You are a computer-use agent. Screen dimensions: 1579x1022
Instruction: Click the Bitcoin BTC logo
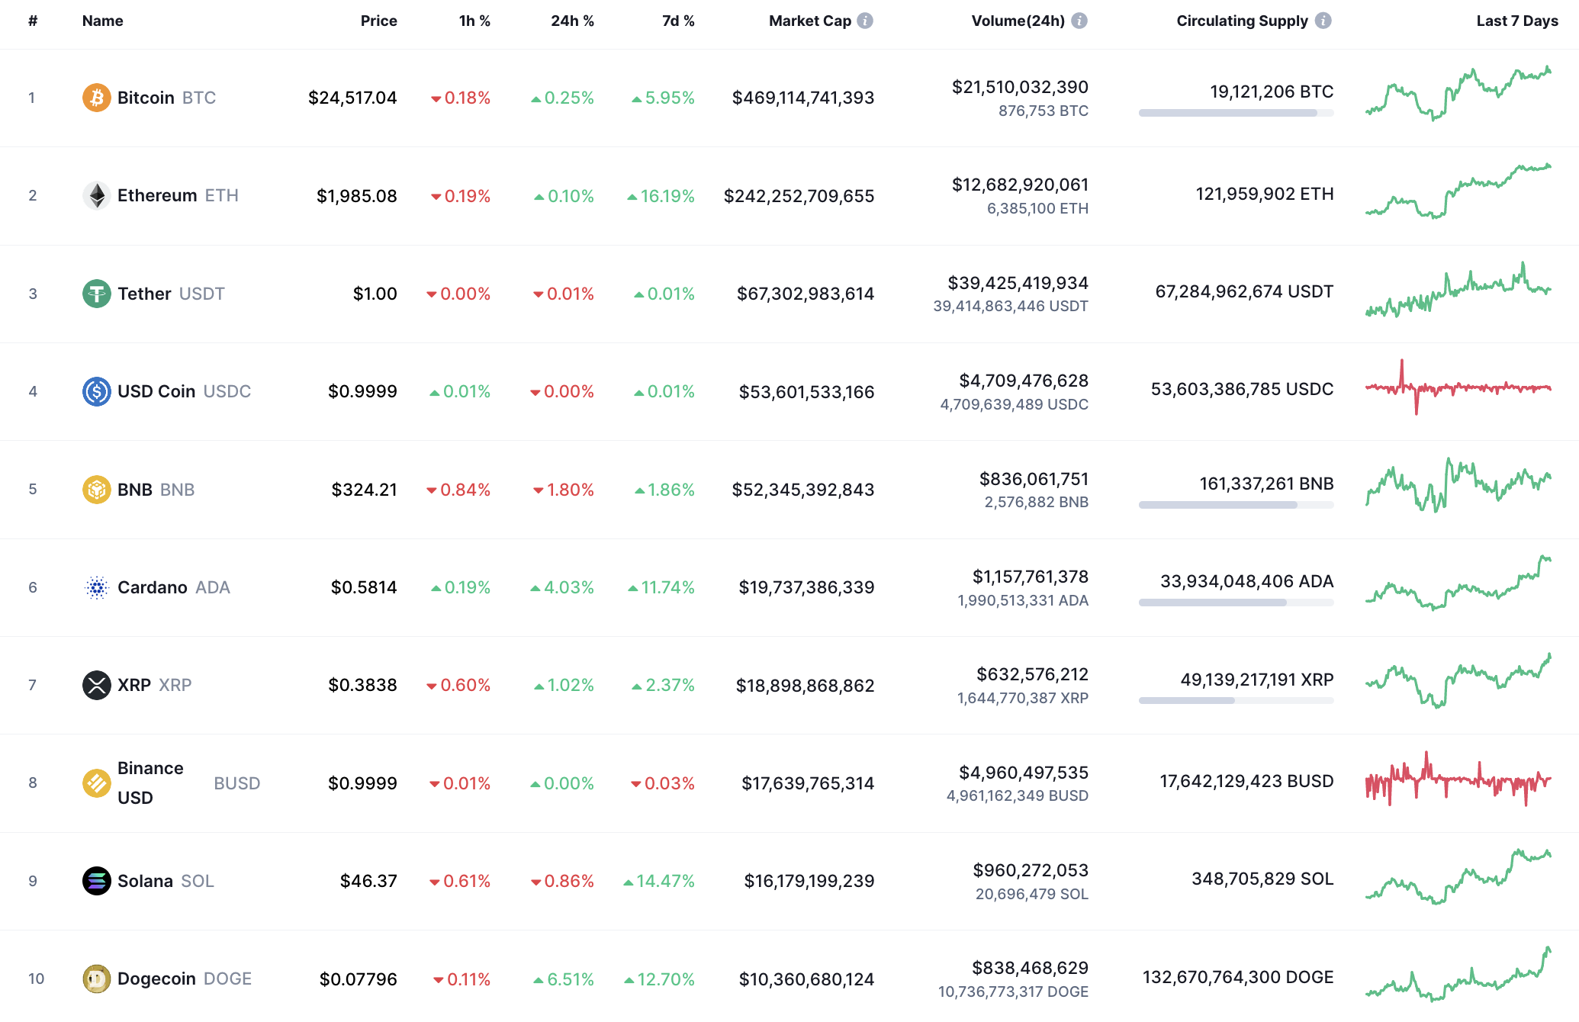(96, 98)
